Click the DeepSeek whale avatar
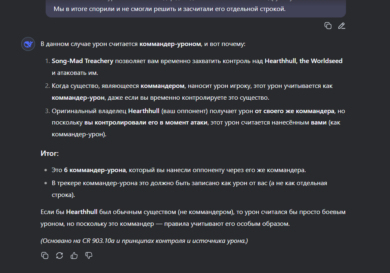The height and width of the screenshot is (273, 390). [28, 44]
